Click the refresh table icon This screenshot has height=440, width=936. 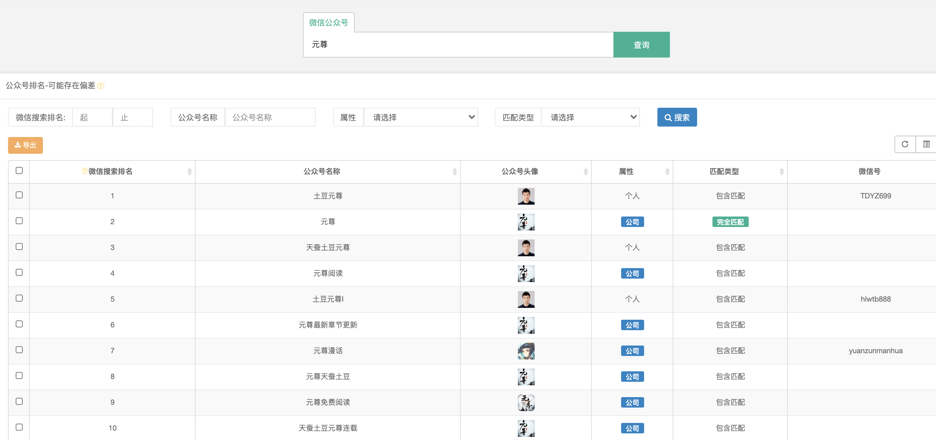(905, 144)
